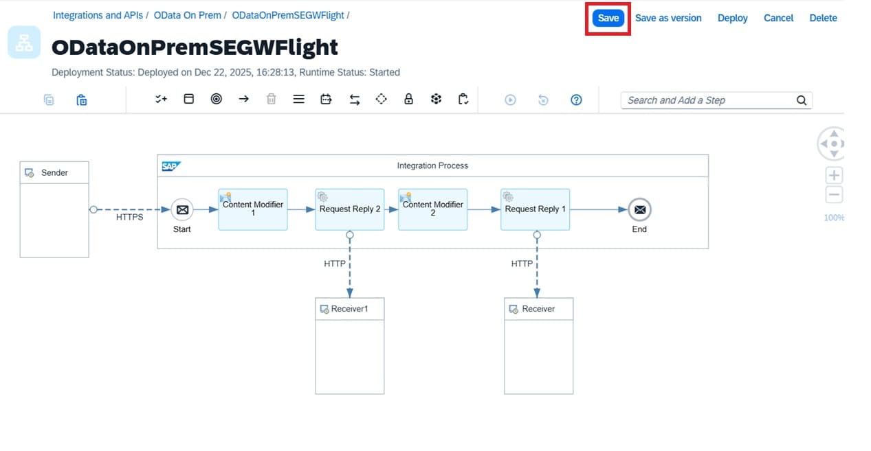The image size is (871, 451).
Task: Click the Deploy button
Action: 732,19
